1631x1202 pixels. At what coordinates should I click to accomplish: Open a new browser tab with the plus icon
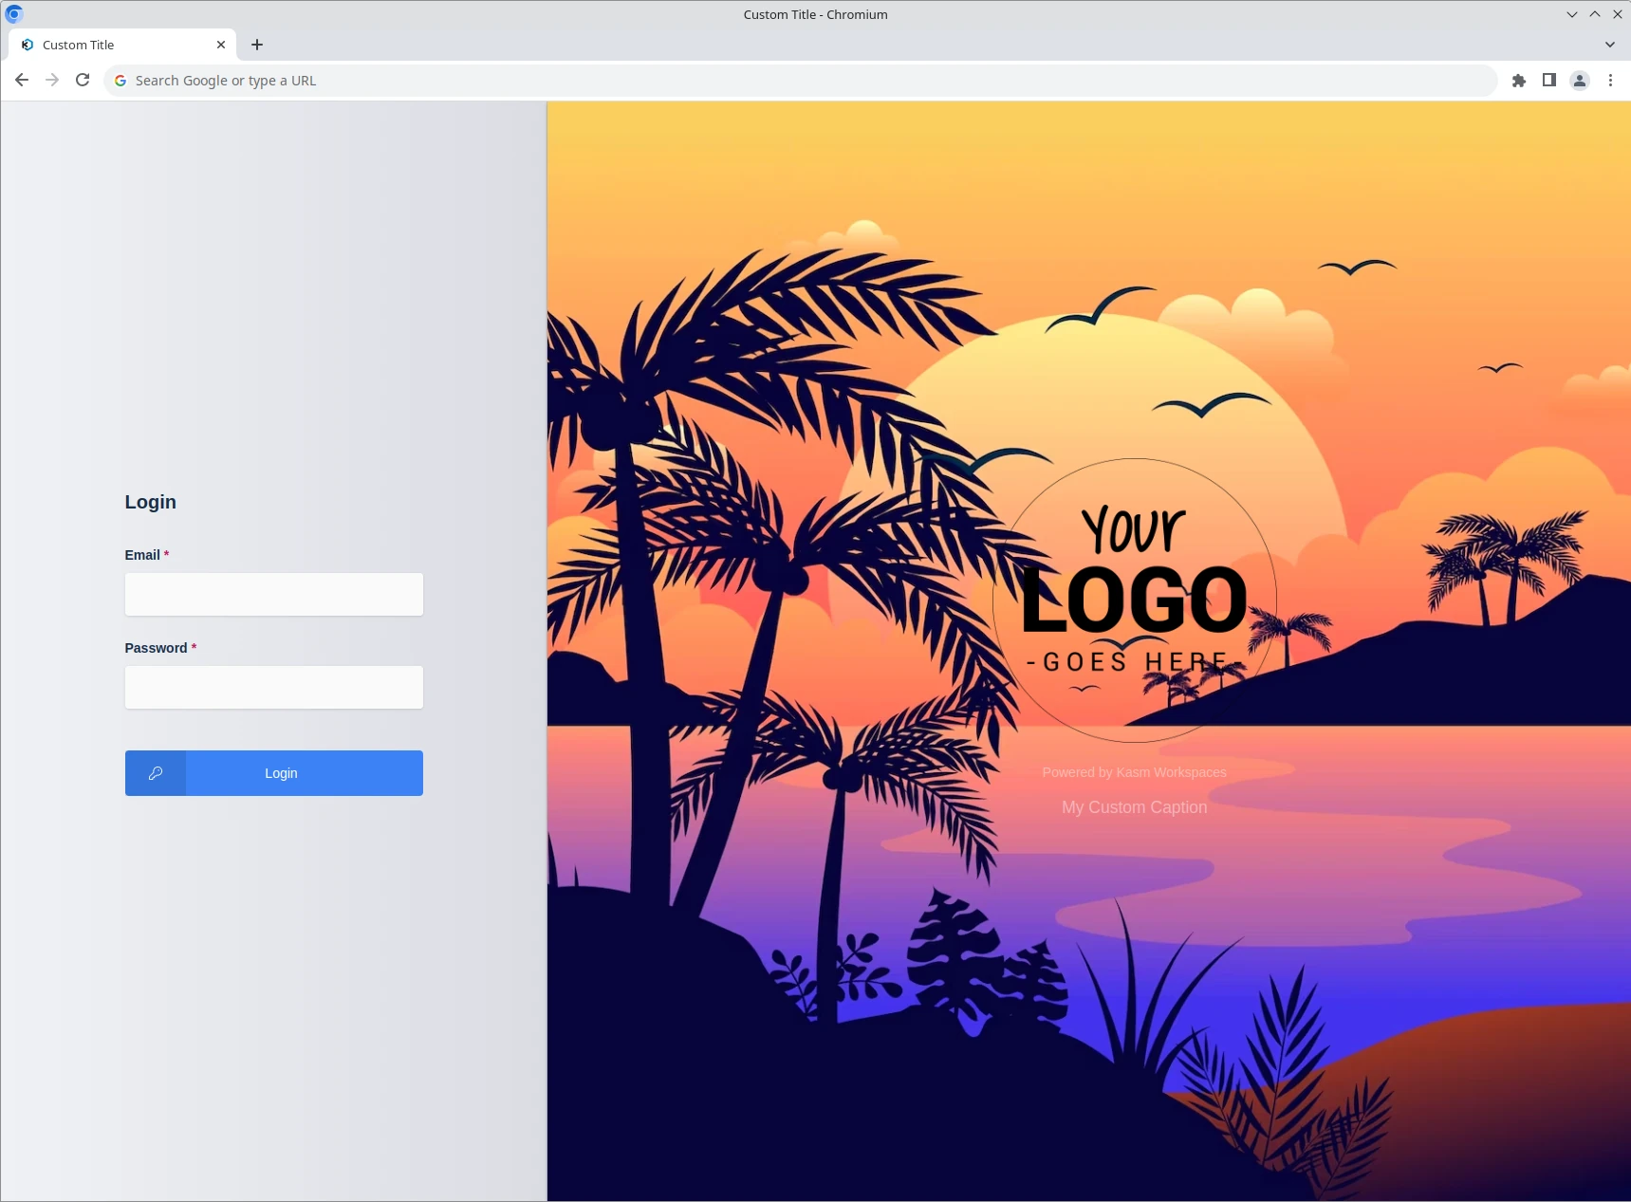256,45
